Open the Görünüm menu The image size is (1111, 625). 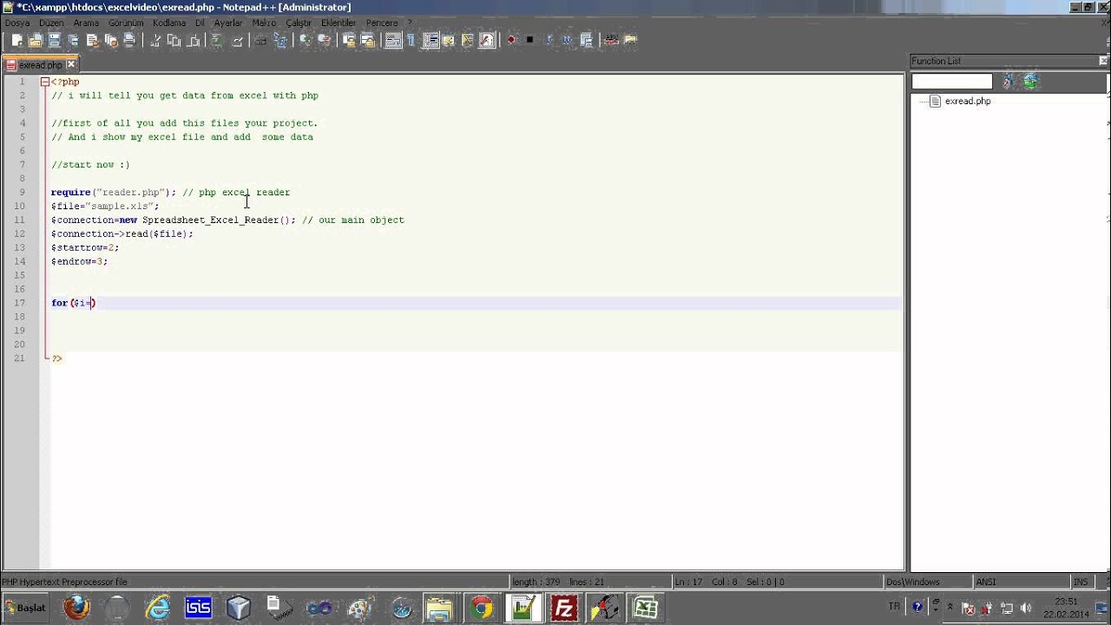(126, 23)
